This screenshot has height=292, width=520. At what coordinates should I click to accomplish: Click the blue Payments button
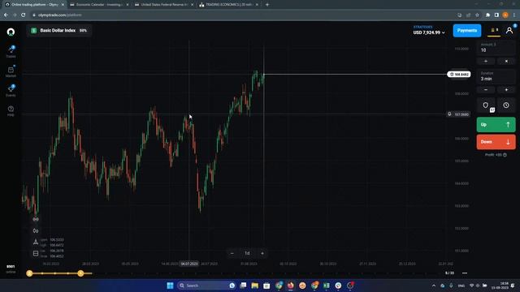pyautogui.click(x=467, y=31)
